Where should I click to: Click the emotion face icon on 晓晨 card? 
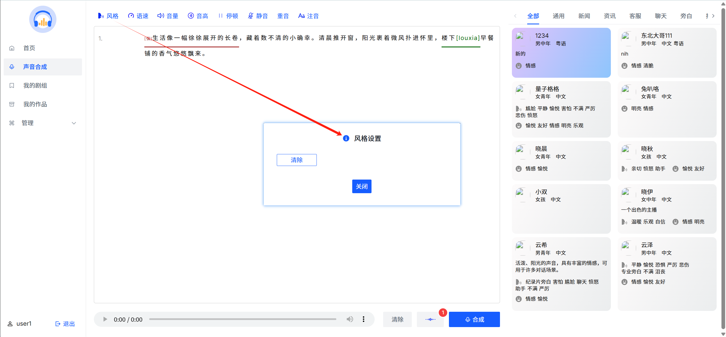tap(519, 169)
